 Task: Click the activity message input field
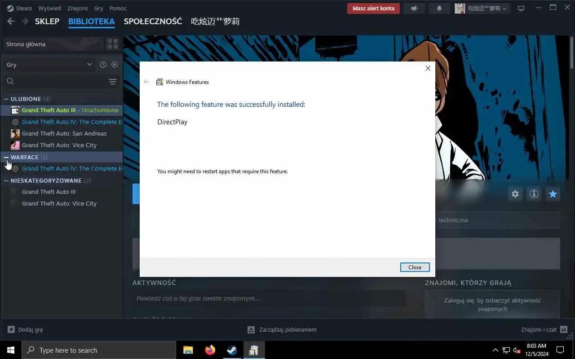[x=269, y=298]
